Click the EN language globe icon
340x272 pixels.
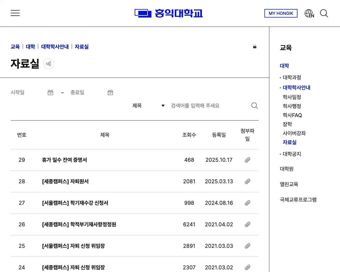(x=309, y=13)
